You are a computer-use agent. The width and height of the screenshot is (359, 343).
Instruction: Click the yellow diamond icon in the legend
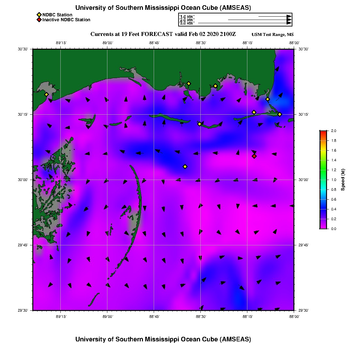pos(39,15)
